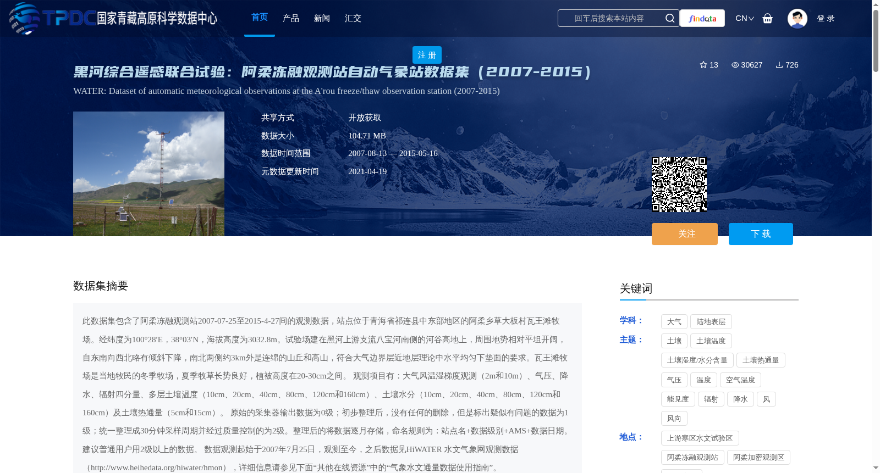The height and width of the screenshot is (473, 880).
Task: Open the CN language dropdown
Action: click(x=744, y=18)
